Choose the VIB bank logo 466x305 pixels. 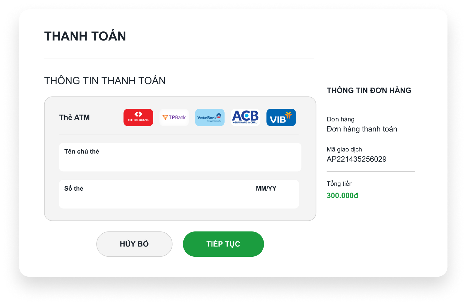pos(281,117)
